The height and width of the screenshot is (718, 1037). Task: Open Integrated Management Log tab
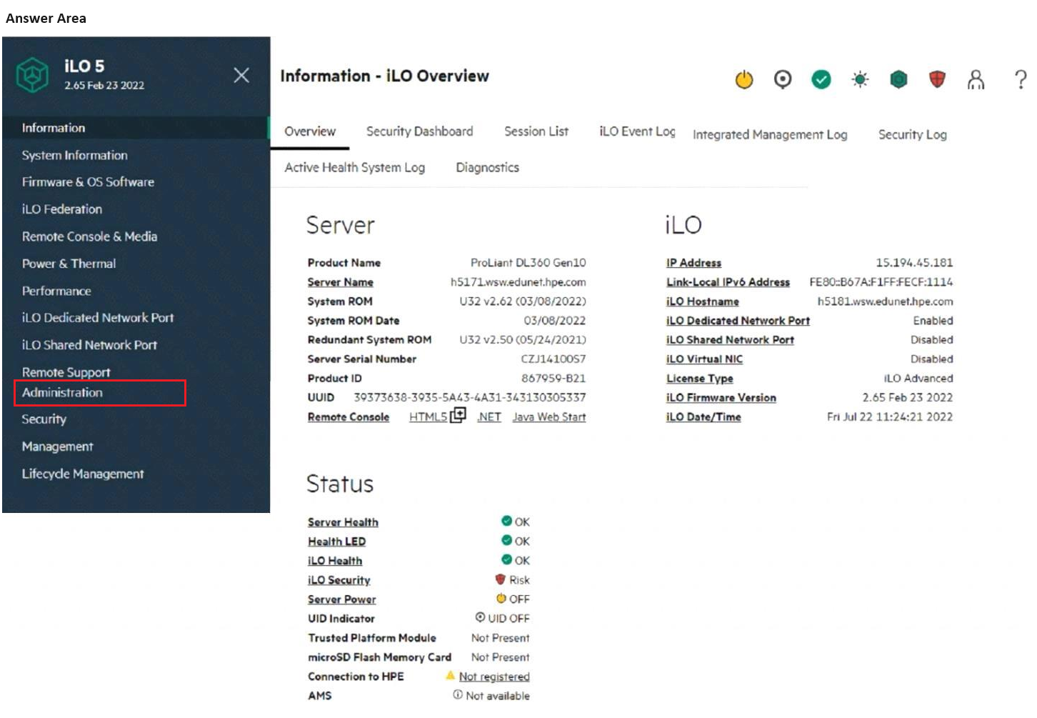click(x=770, y=134)
